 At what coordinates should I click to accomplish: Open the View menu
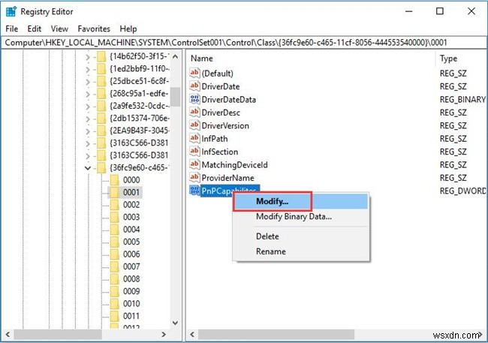coord(59,29)
